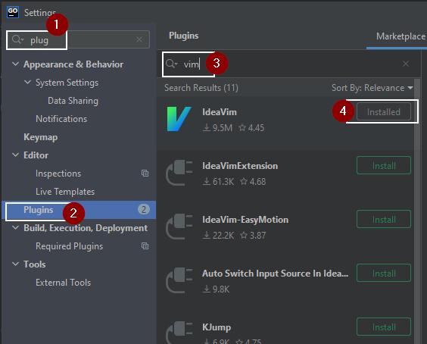Open Live Templates settings

pos(65,192)
